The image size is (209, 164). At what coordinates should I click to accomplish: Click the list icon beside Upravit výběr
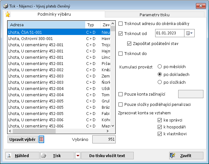pos(41,139)
